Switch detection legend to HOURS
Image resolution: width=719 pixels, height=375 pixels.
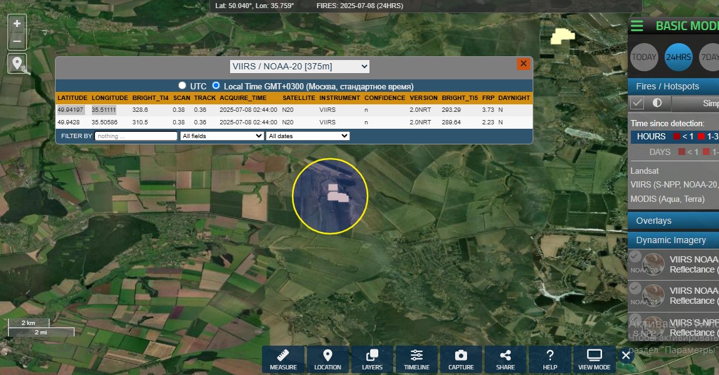tap(651, 137)
